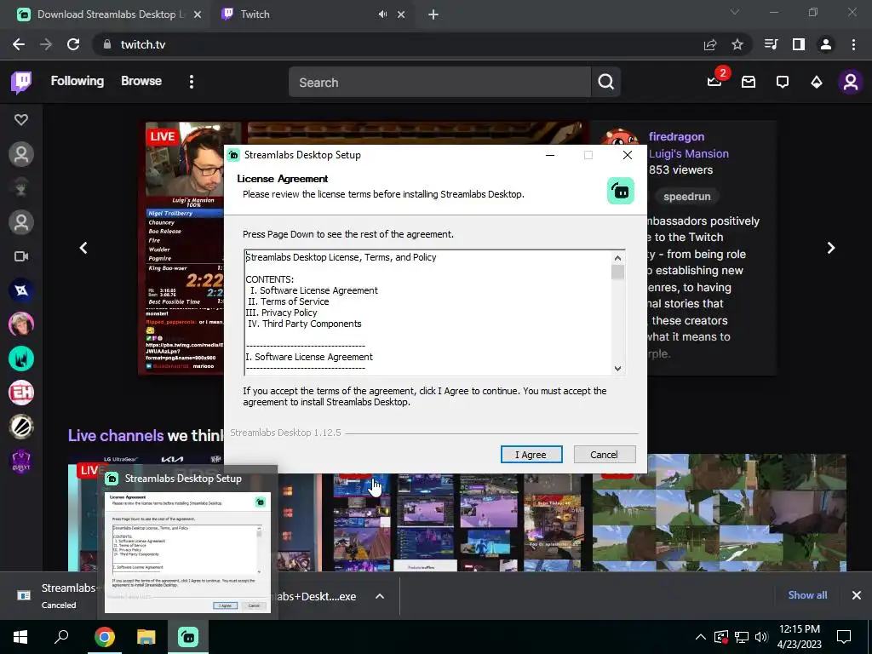Click the Streamlabs Setup taskbar preview thumbnail
Image resolution: width=872 pixels, height=654 pixels.
(187, 552)
